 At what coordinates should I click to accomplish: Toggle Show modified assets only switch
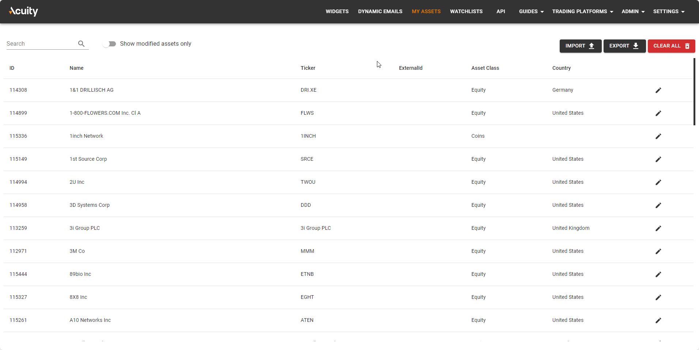pos(109,44)
